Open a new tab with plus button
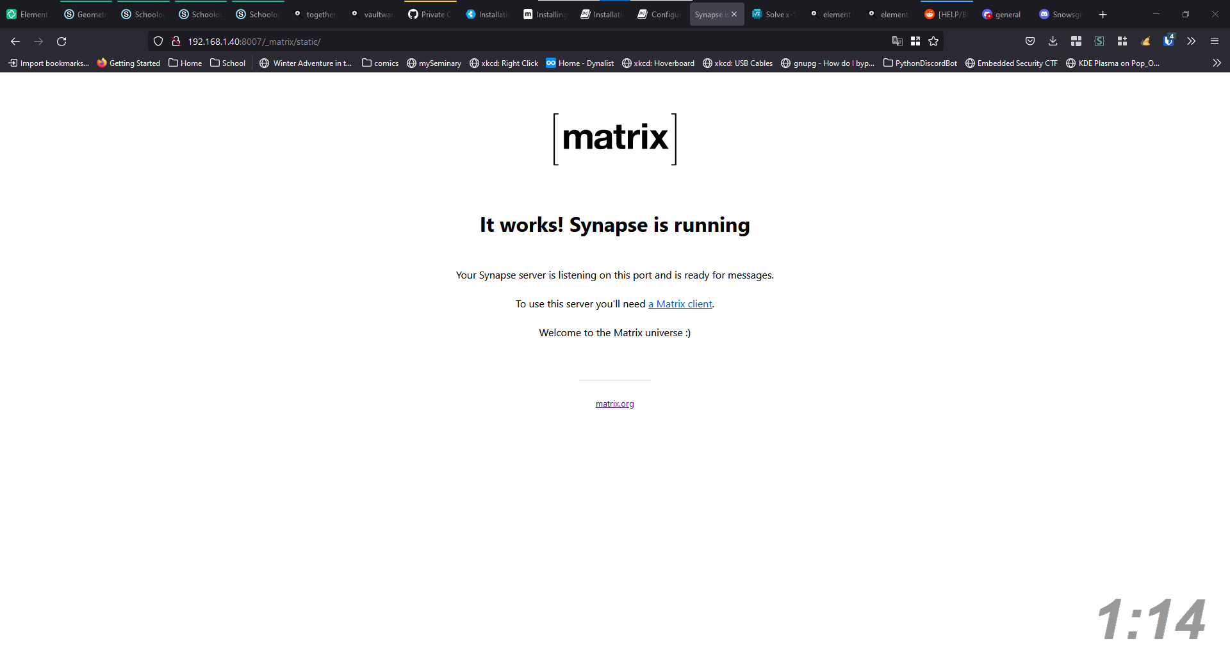1230x666 pixels. [1103, 15]
